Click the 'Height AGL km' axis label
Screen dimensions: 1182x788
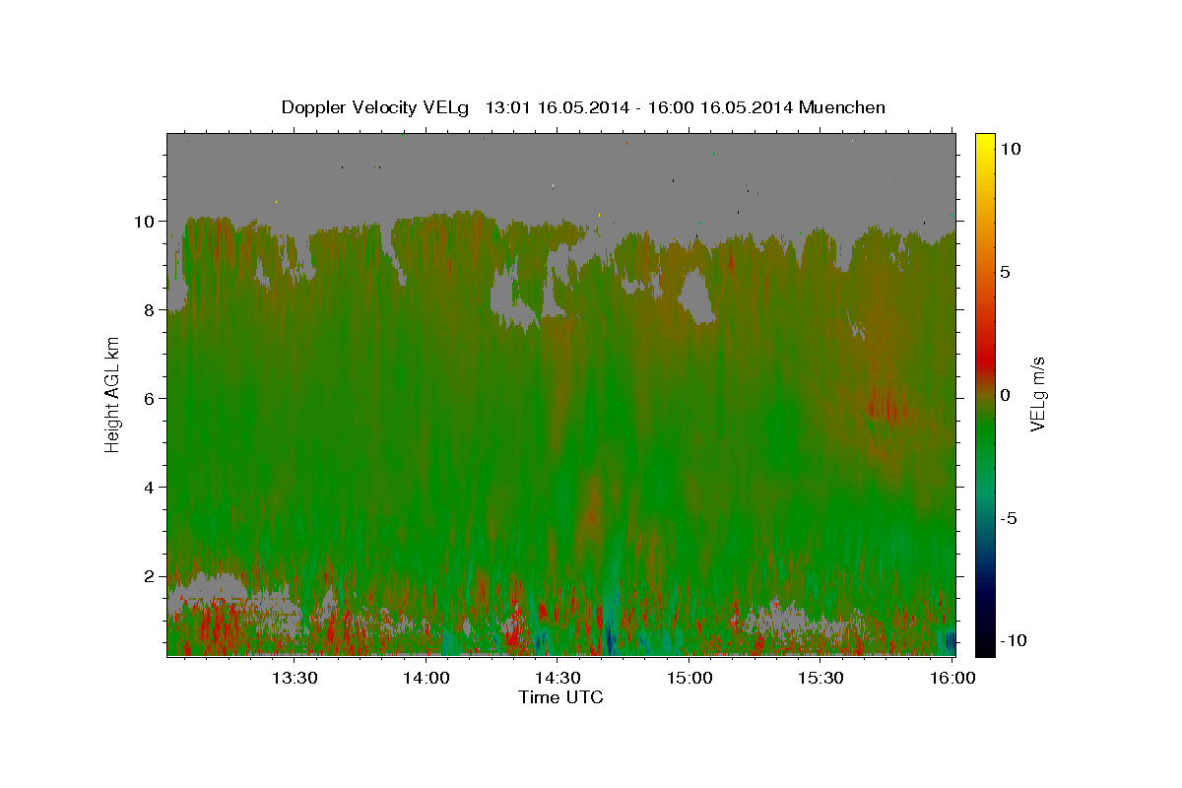(113, 394)
